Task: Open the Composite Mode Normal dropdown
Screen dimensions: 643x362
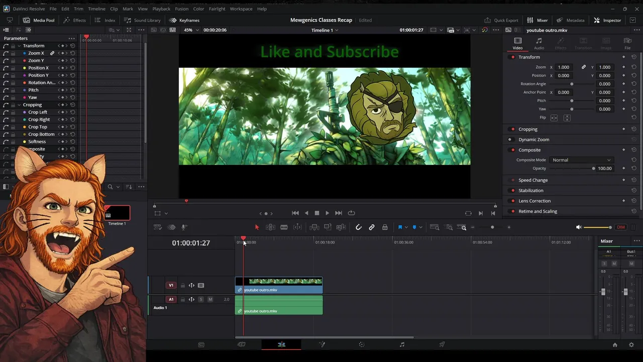Action: pos(581,160)
